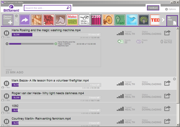Viewport: 180px width, 127px height.
Task: Pause the Hans Rosling torrent
Action: point(7,33)
